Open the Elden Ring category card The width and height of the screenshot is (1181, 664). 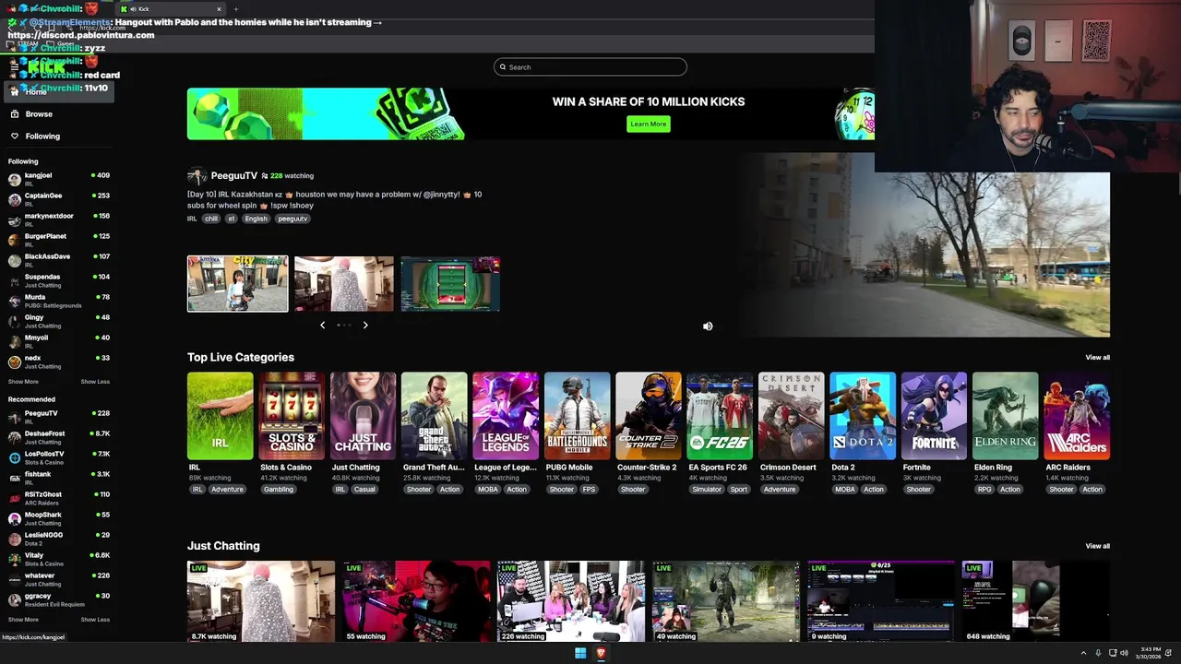(1006, 416)
